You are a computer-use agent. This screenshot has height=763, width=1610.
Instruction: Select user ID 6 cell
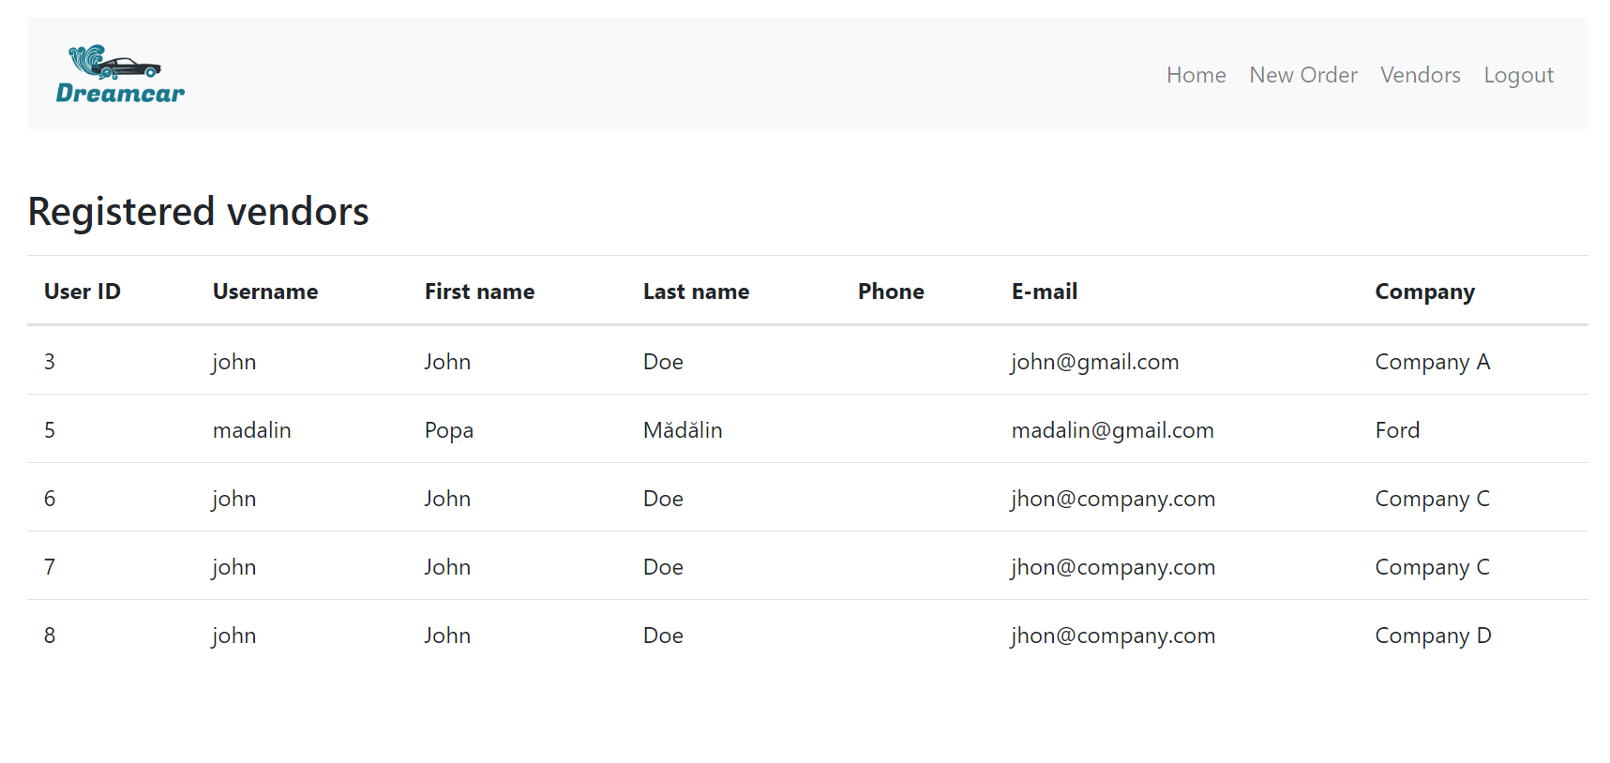pos(50,499)
